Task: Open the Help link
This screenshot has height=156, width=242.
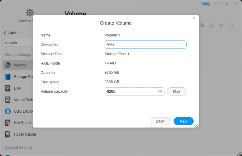Action: [x=206, y=3]
